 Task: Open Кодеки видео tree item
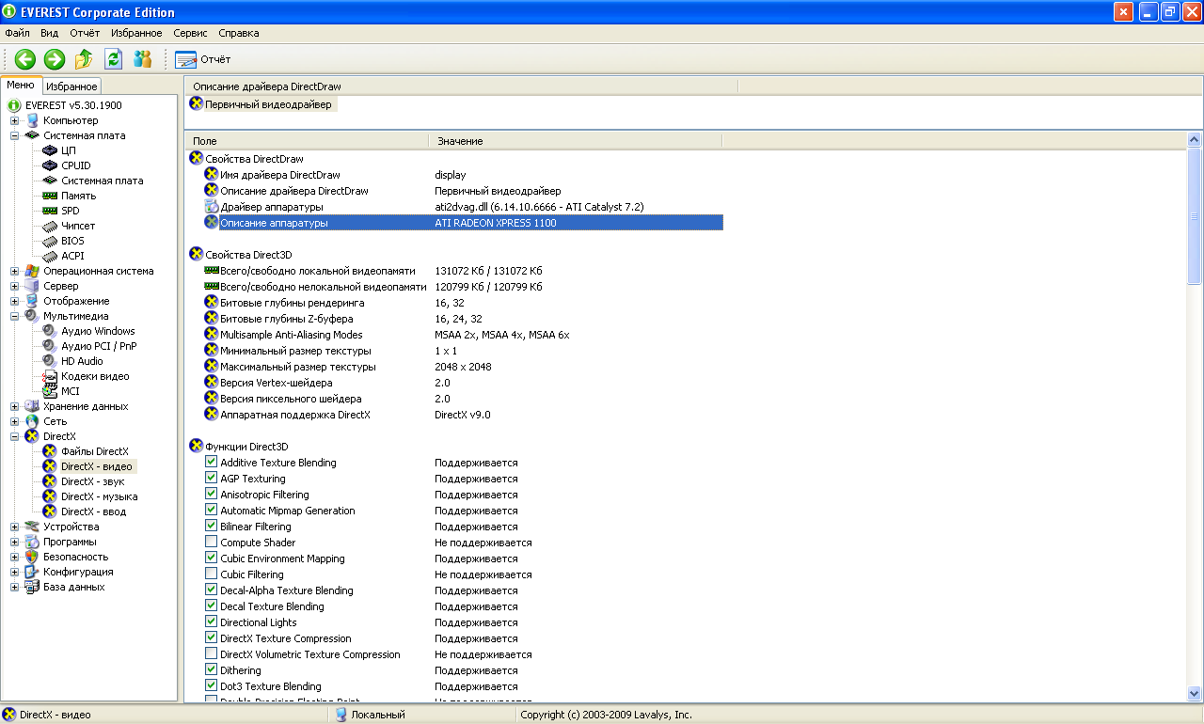point(95,376)
